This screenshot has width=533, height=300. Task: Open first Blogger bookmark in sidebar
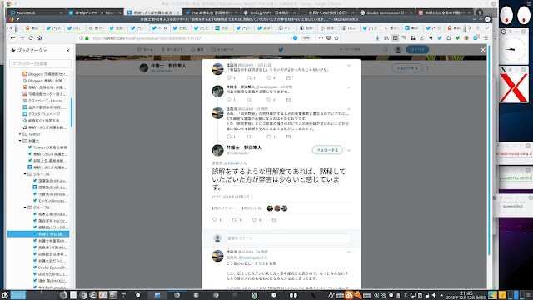45,74
